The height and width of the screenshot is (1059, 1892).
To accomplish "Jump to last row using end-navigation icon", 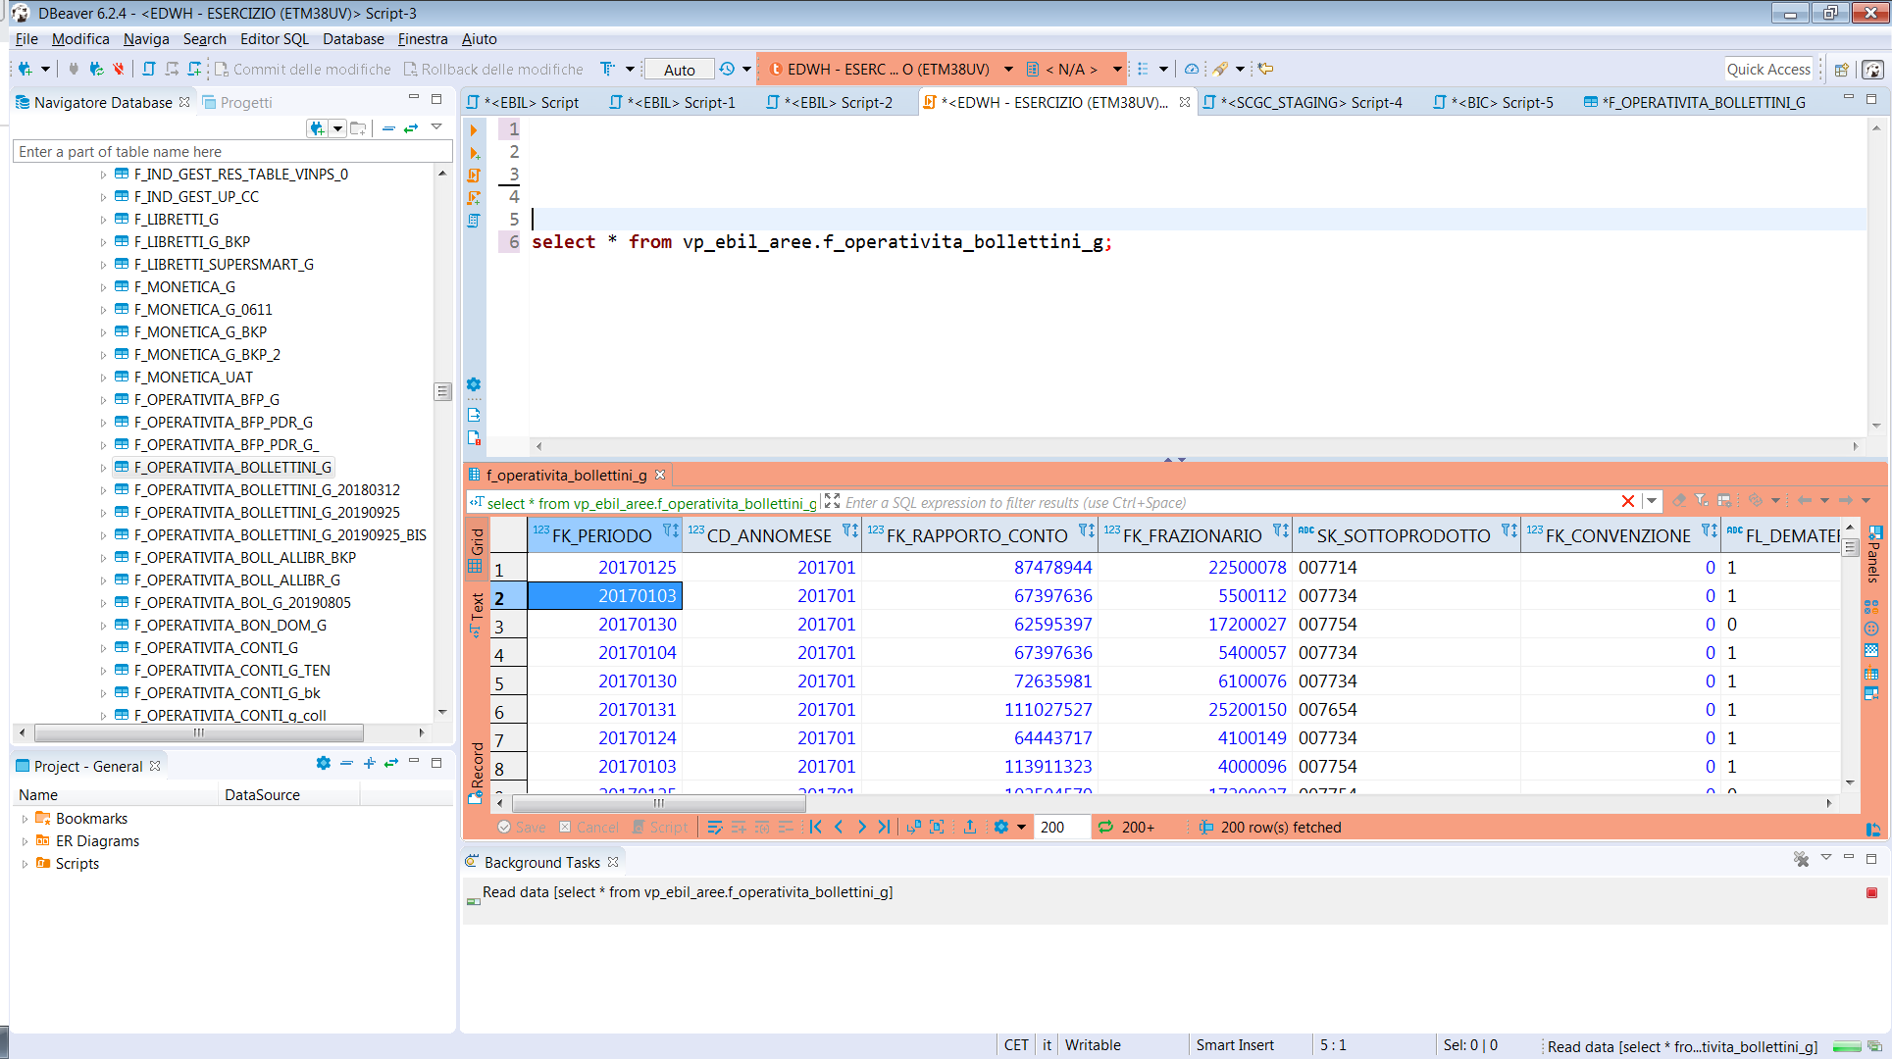I will (x=884, y=827).
